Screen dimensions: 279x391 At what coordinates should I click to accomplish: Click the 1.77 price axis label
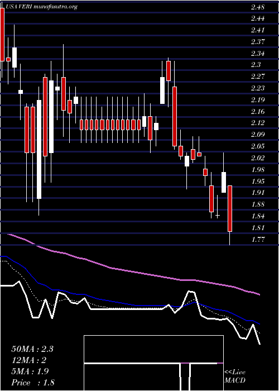point(258,239)
